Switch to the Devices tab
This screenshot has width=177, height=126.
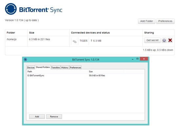click(31, 67)
